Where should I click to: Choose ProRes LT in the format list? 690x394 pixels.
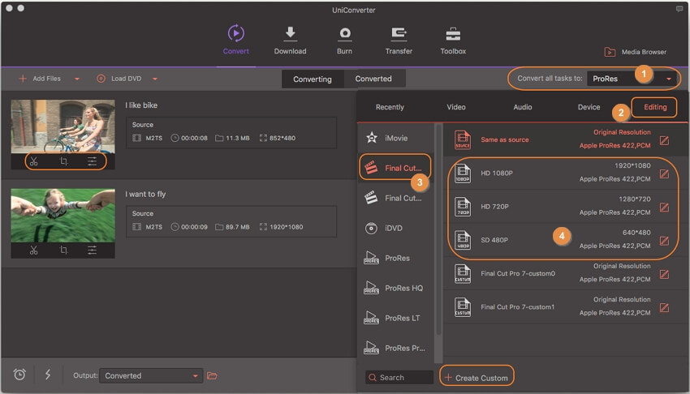[395, 318]
